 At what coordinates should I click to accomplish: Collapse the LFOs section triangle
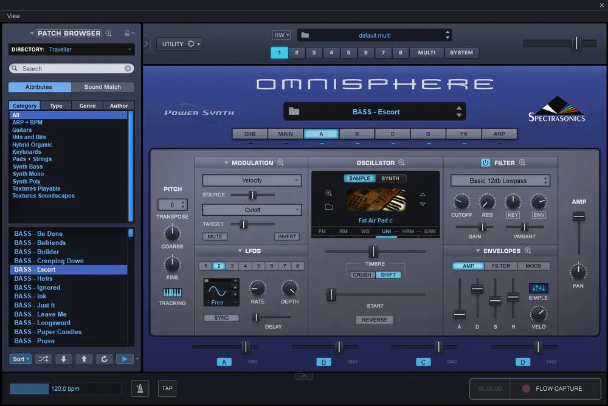[240, 251]
